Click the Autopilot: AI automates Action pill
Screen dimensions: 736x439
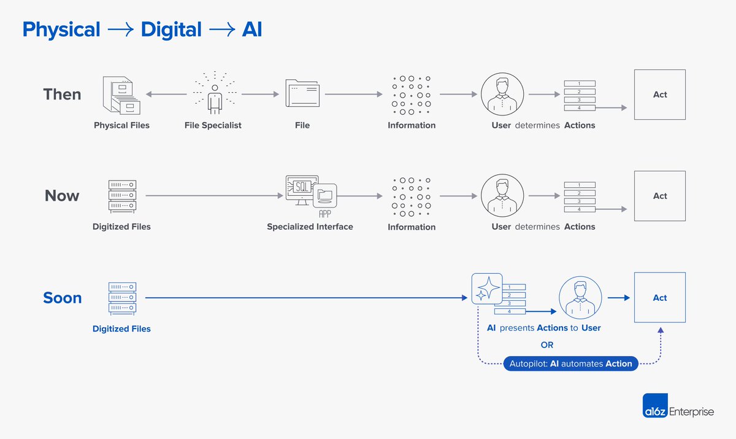570,363
